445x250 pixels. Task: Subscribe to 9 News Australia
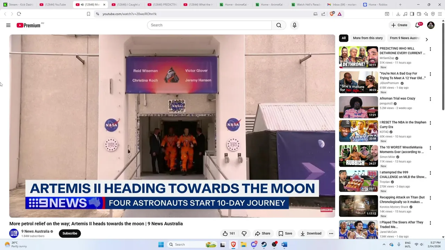70,233
